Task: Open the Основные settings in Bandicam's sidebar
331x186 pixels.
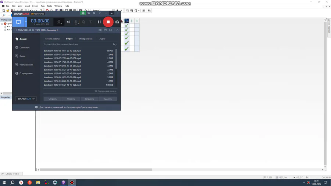Action: point(22,48)
